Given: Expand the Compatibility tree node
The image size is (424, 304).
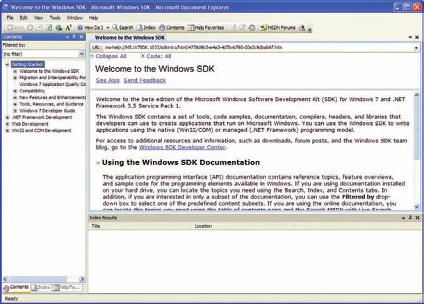Looking at the screenshot, I should pos(15,91).
